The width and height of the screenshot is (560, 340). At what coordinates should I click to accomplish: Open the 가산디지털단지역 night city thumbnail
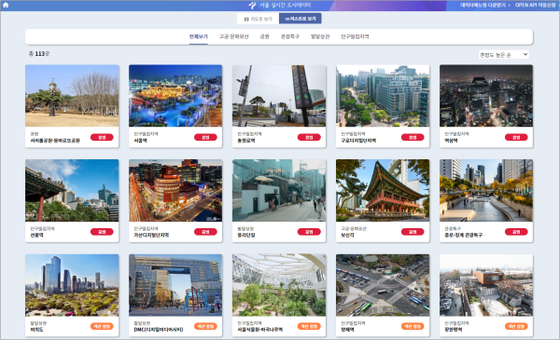[x=175, y=190]
